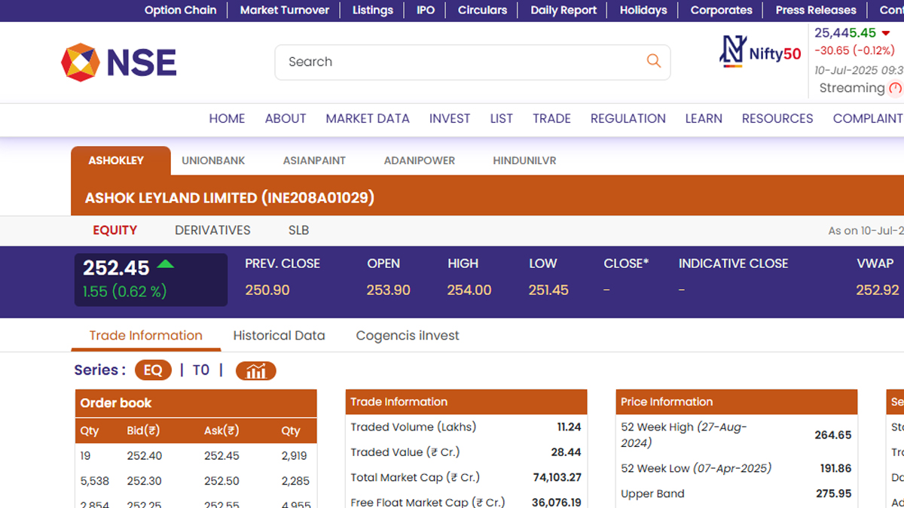The image size is (904, 508).
Task: Open the LEARN menu
Action: pos(704,119)
